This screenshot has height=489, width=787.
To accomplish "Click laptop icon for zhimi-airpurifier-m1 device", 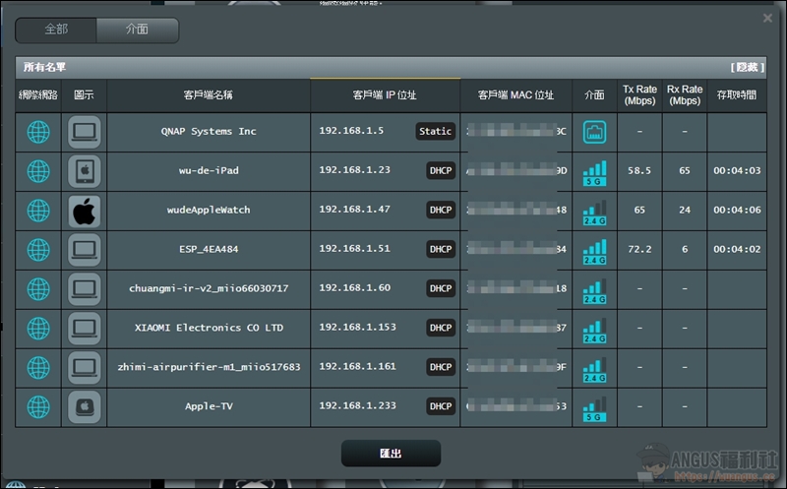I will (84, 367).
